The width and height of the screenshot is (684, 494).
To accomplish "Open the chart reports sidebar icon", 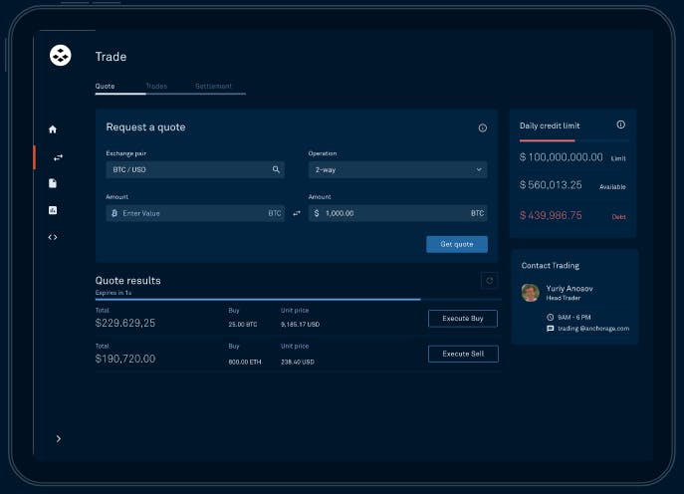I will pyautogui.click(x=53, y=210).
